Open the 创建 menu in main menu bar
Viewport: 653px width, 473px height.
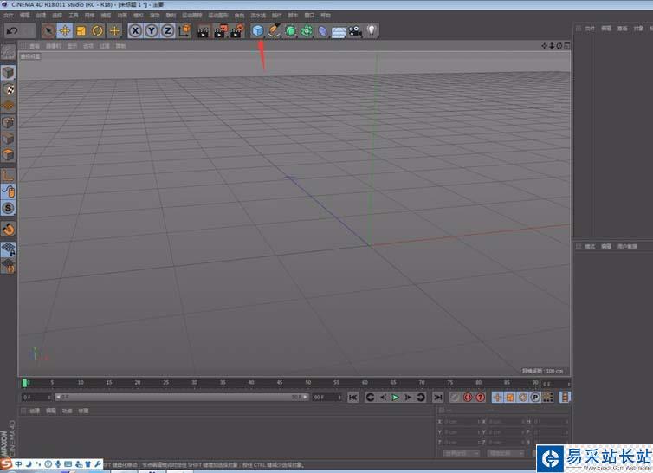41,15
